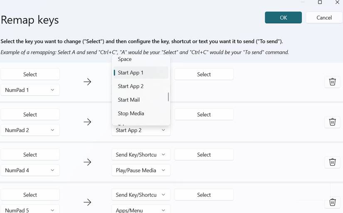Delete the NumPad 4 remapping row
Image resolution: width=343 pixels, height=213 pixels.
point(332,162)
